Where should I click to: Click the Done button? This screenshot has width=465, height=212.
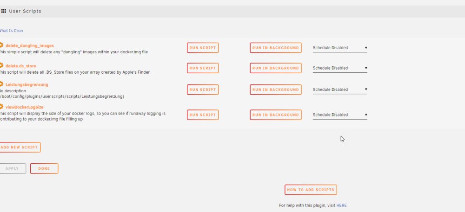44,168
